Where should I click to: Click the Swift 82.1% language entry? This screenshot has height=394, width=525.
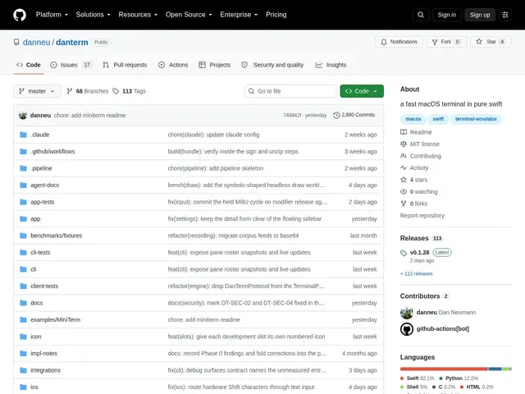pyautogui.click(x=418, y=378)
